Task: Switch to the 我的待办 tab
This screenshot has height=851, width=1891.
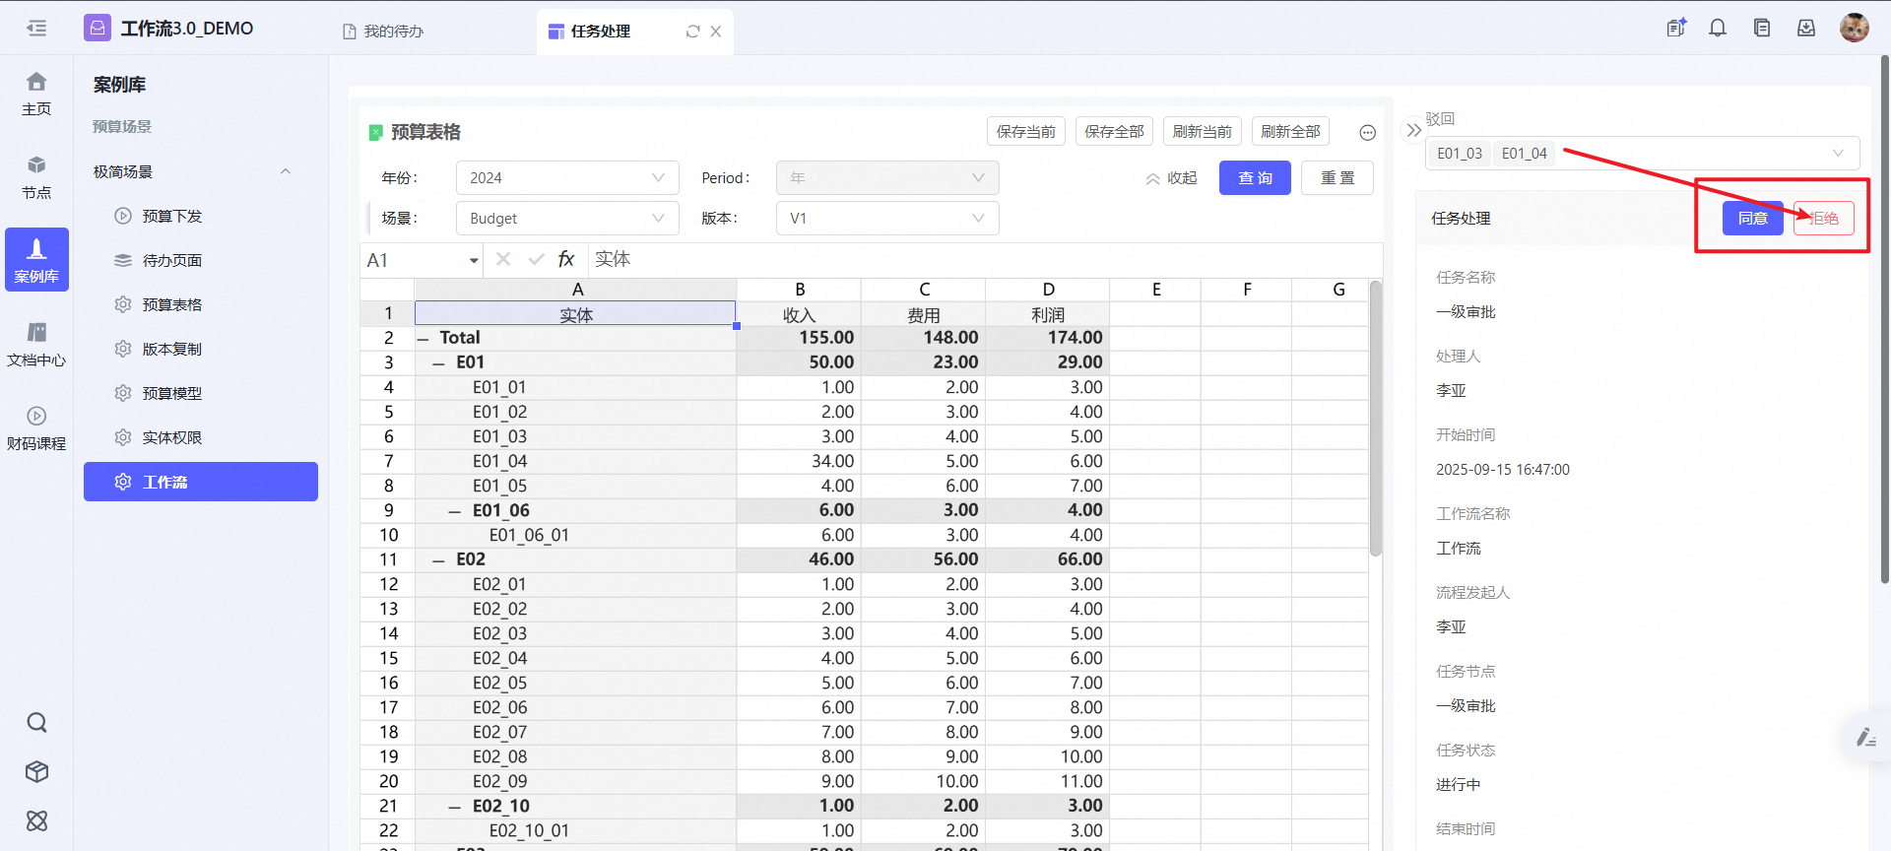Action: click(x=383, y=32)
